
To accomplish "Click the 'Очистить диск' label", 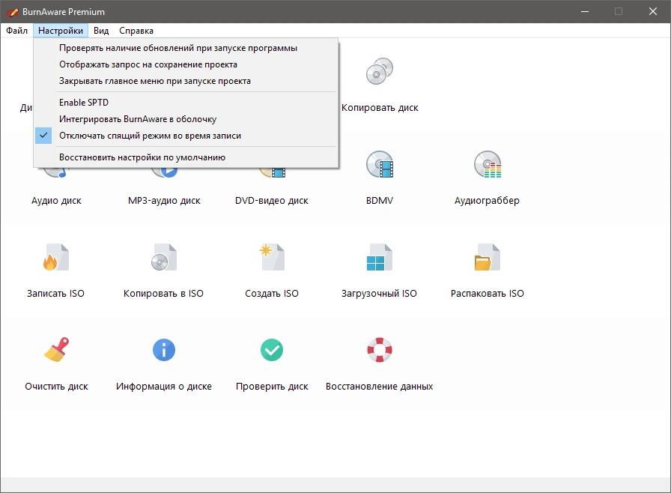I will point(56,387).
